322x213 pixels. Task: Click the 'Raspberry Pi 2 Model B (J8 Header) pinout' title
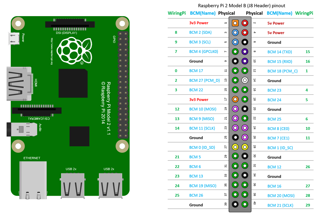(241, 5)
